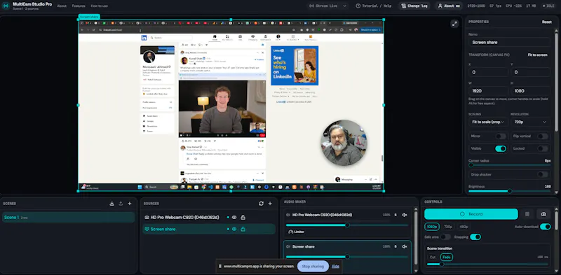Screen dimensions: 561x275
Task: Click the refresh sources icon
Action: click(x=261, y=204)
